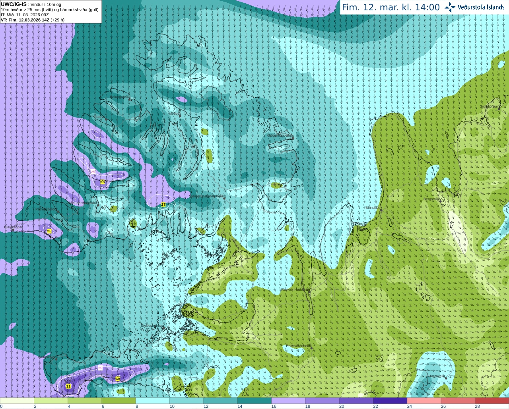Screen dimensions: 509x409
Task: Select the Bergstaðir station label
Action: click(431, 199)
